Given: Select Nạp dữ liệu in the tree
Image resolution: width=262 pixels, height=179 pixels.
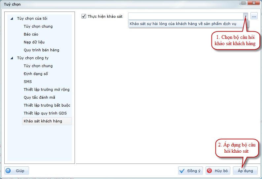Looking at the screenshot, I should click(34, 42).
